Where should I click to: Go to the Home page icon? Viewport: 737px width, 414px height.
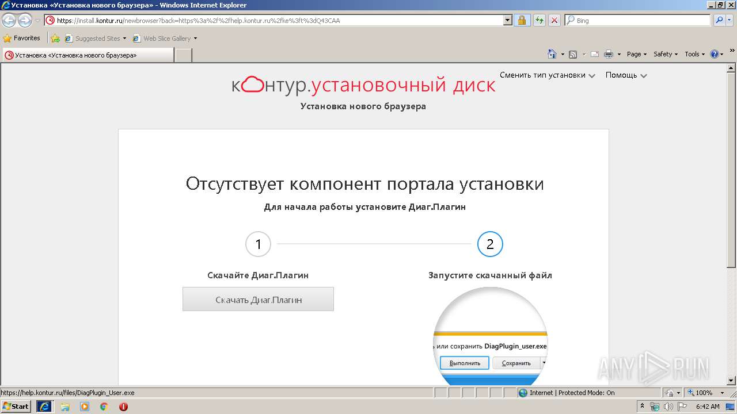(x=552, y=54)
